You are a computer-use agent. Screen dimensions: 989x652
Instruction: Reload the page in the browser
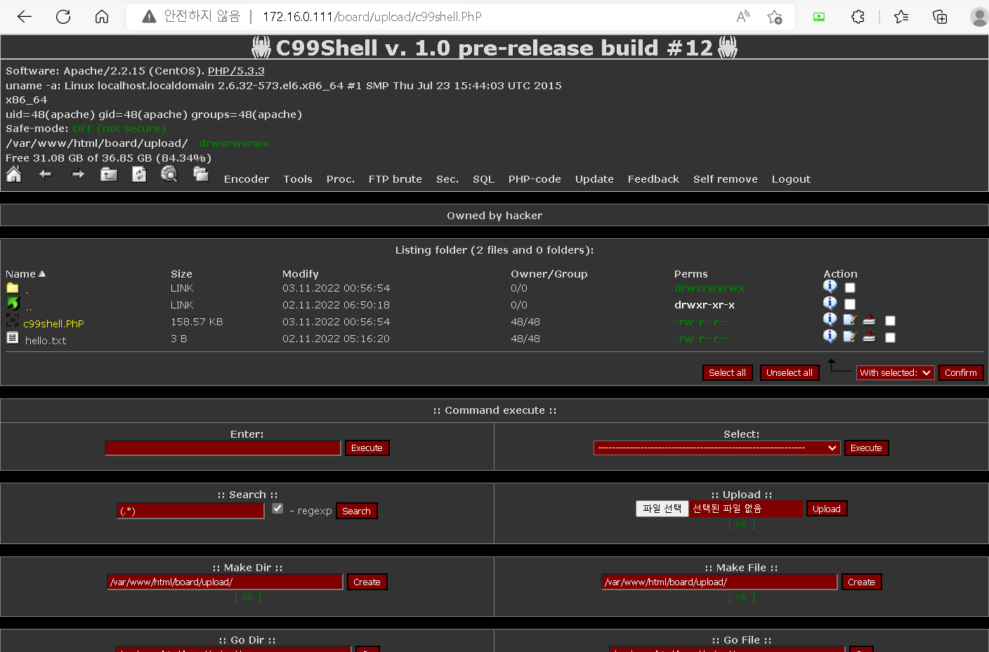[x=63, y=17]
